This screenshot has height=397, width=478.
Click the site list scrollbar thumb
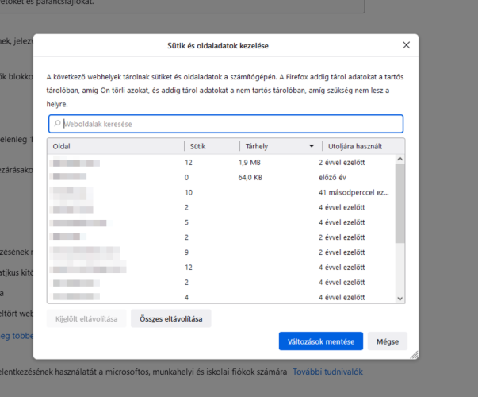[x=400, y=203]
